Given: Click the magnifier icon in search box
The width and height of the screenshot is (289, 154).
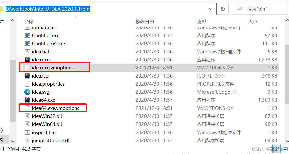Looking at the screenshot, I should 239,9.
